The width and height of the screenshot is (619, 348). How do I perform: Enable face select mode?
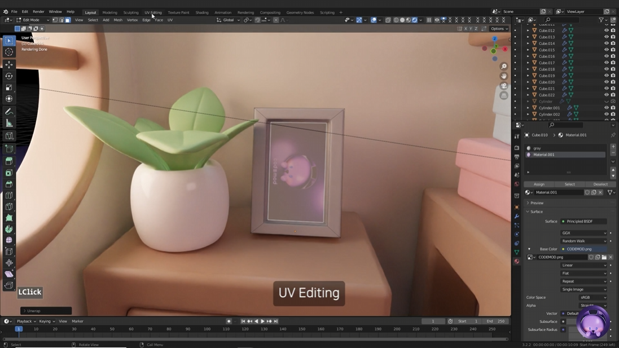tap(68, 20)
